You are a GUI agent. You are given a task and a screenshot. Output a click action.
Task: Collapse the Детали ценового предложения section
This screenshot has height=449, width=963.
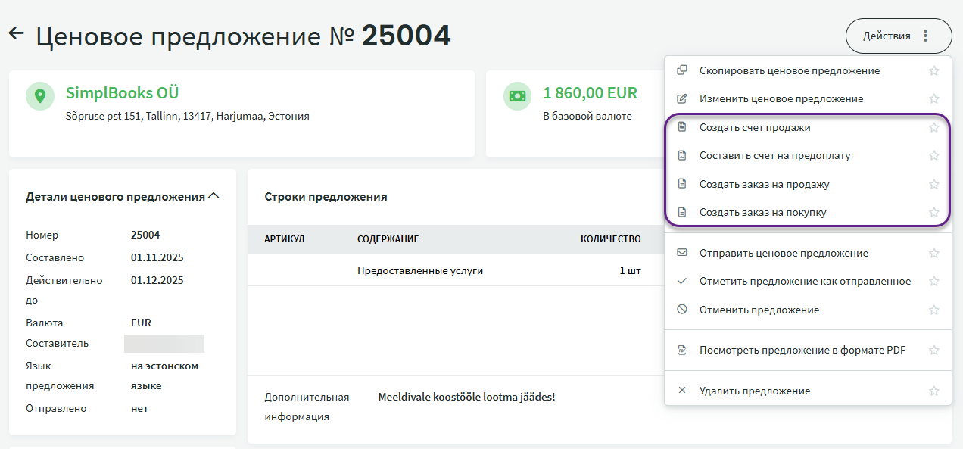(x=213, y=196)
